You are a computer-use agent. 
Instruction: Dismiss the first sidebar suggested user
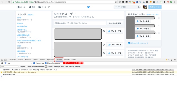(159, 18)
